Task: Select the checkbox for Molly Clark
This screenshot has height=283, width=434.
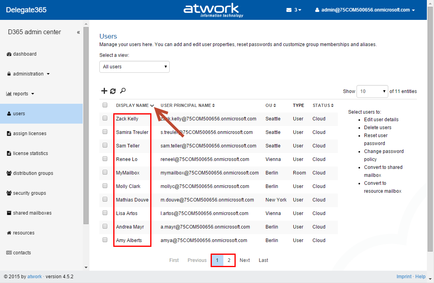Action: tap(105, 186)
